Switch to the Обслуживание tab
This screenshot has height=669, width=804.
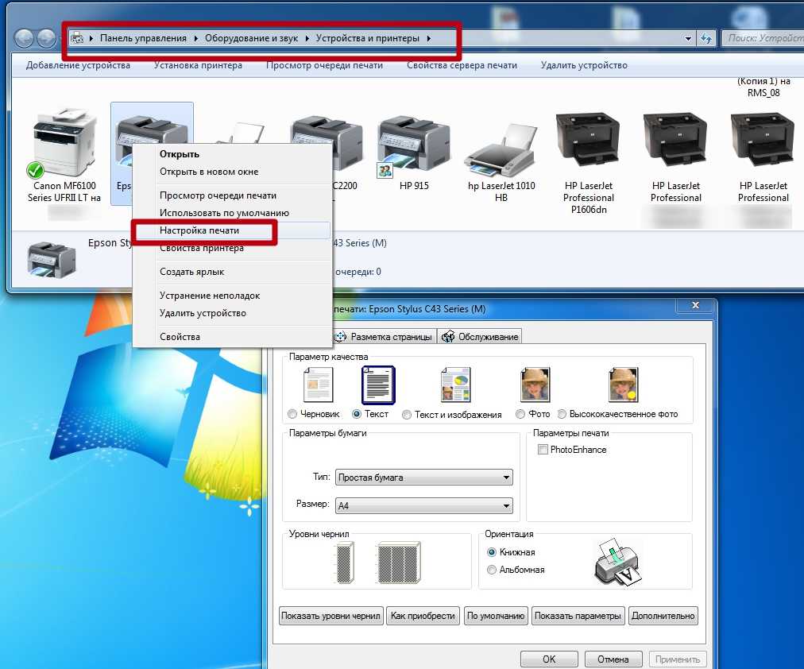[481, 336]
